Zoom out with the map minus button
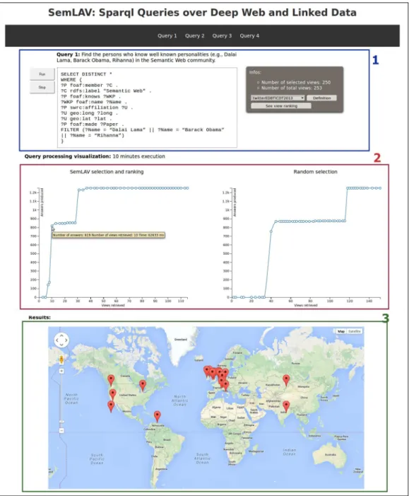Viewport: 409px width, 496px height. 61,430
